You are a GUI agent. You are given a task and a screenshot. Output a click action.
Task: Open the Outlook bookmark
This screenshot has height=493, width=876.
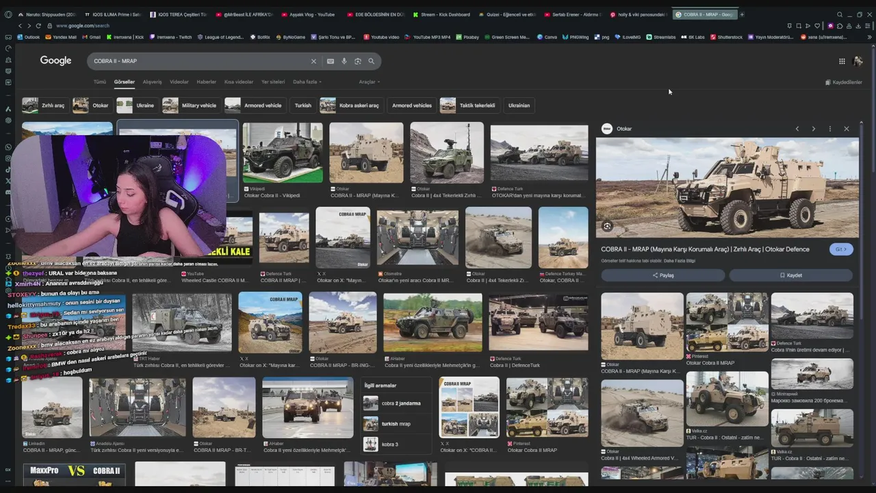pyautogui.click(x=27, y=37)
